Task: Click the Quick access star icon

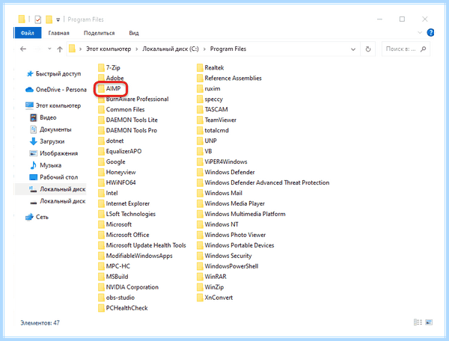Action: 30,74
